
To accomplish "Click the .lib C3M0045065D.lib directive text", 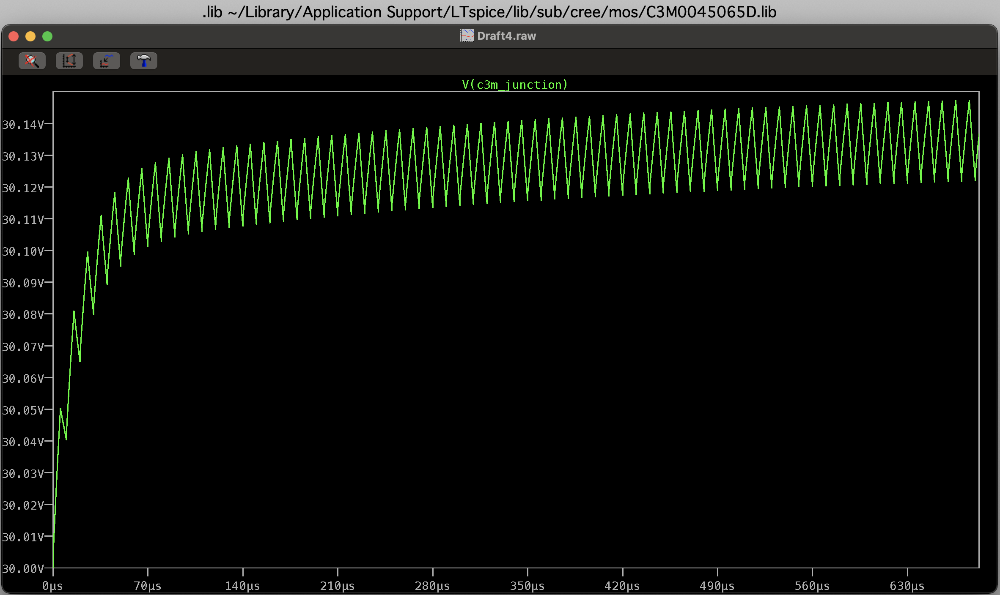I will (489, 12).
